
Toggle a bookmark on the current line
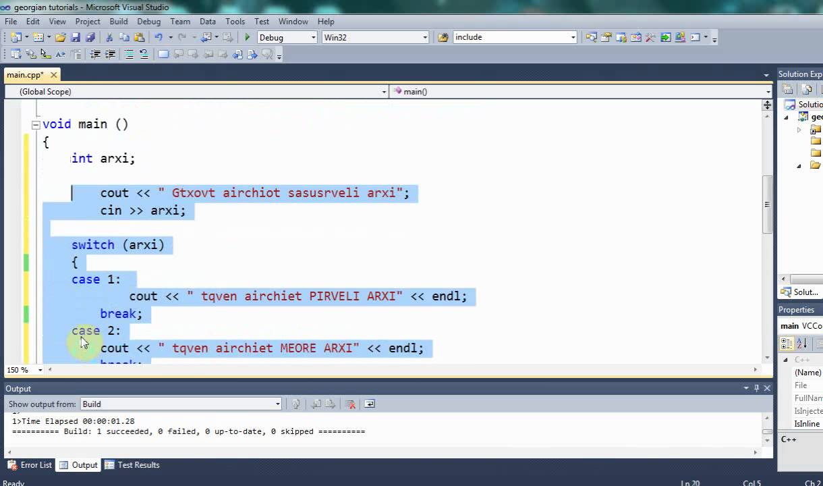tap(163, 54)
